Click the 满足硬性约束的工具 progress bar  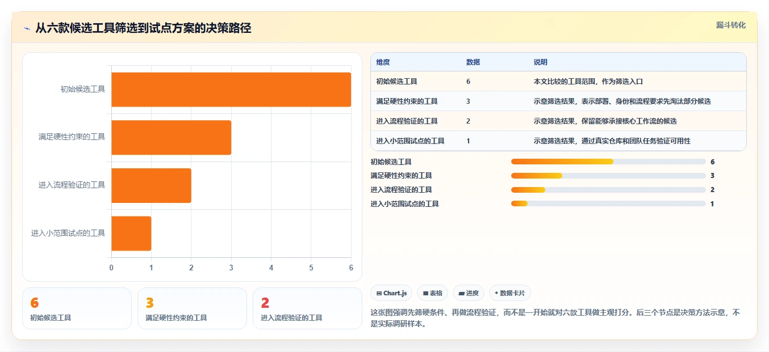[x=608, y=176]
